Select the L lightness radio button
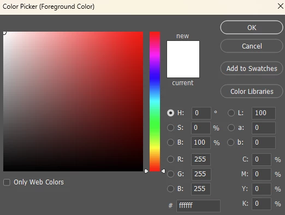 tap(231, 113)
